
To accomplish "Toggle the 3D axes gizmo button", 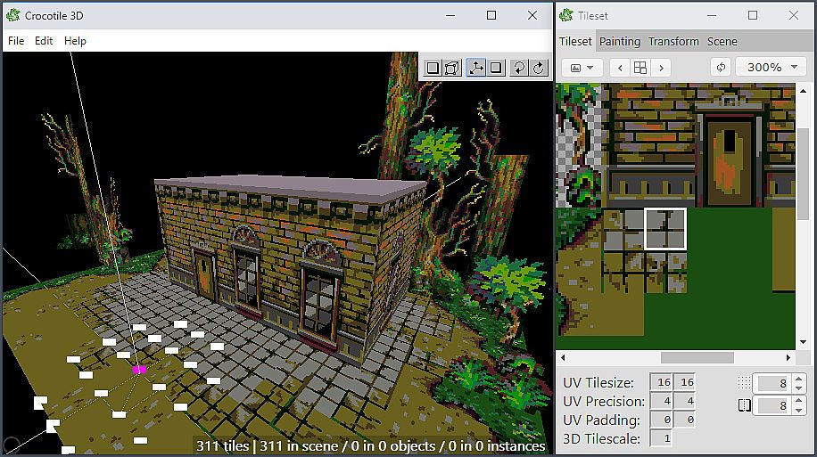I will pyautogui.click(x=475, y=68).
